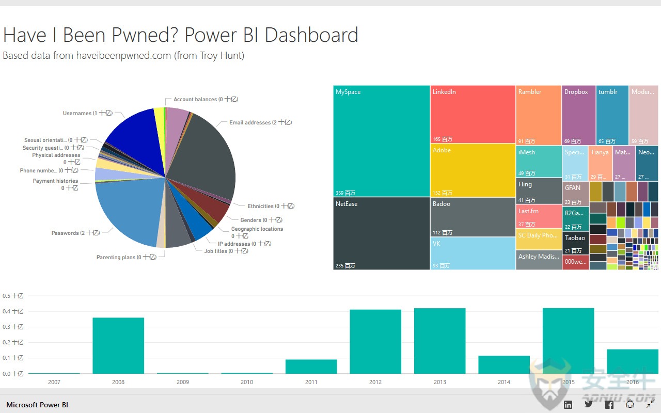
Task: Select the Ashley Madis... treemap tile
Action: [539, 260]
